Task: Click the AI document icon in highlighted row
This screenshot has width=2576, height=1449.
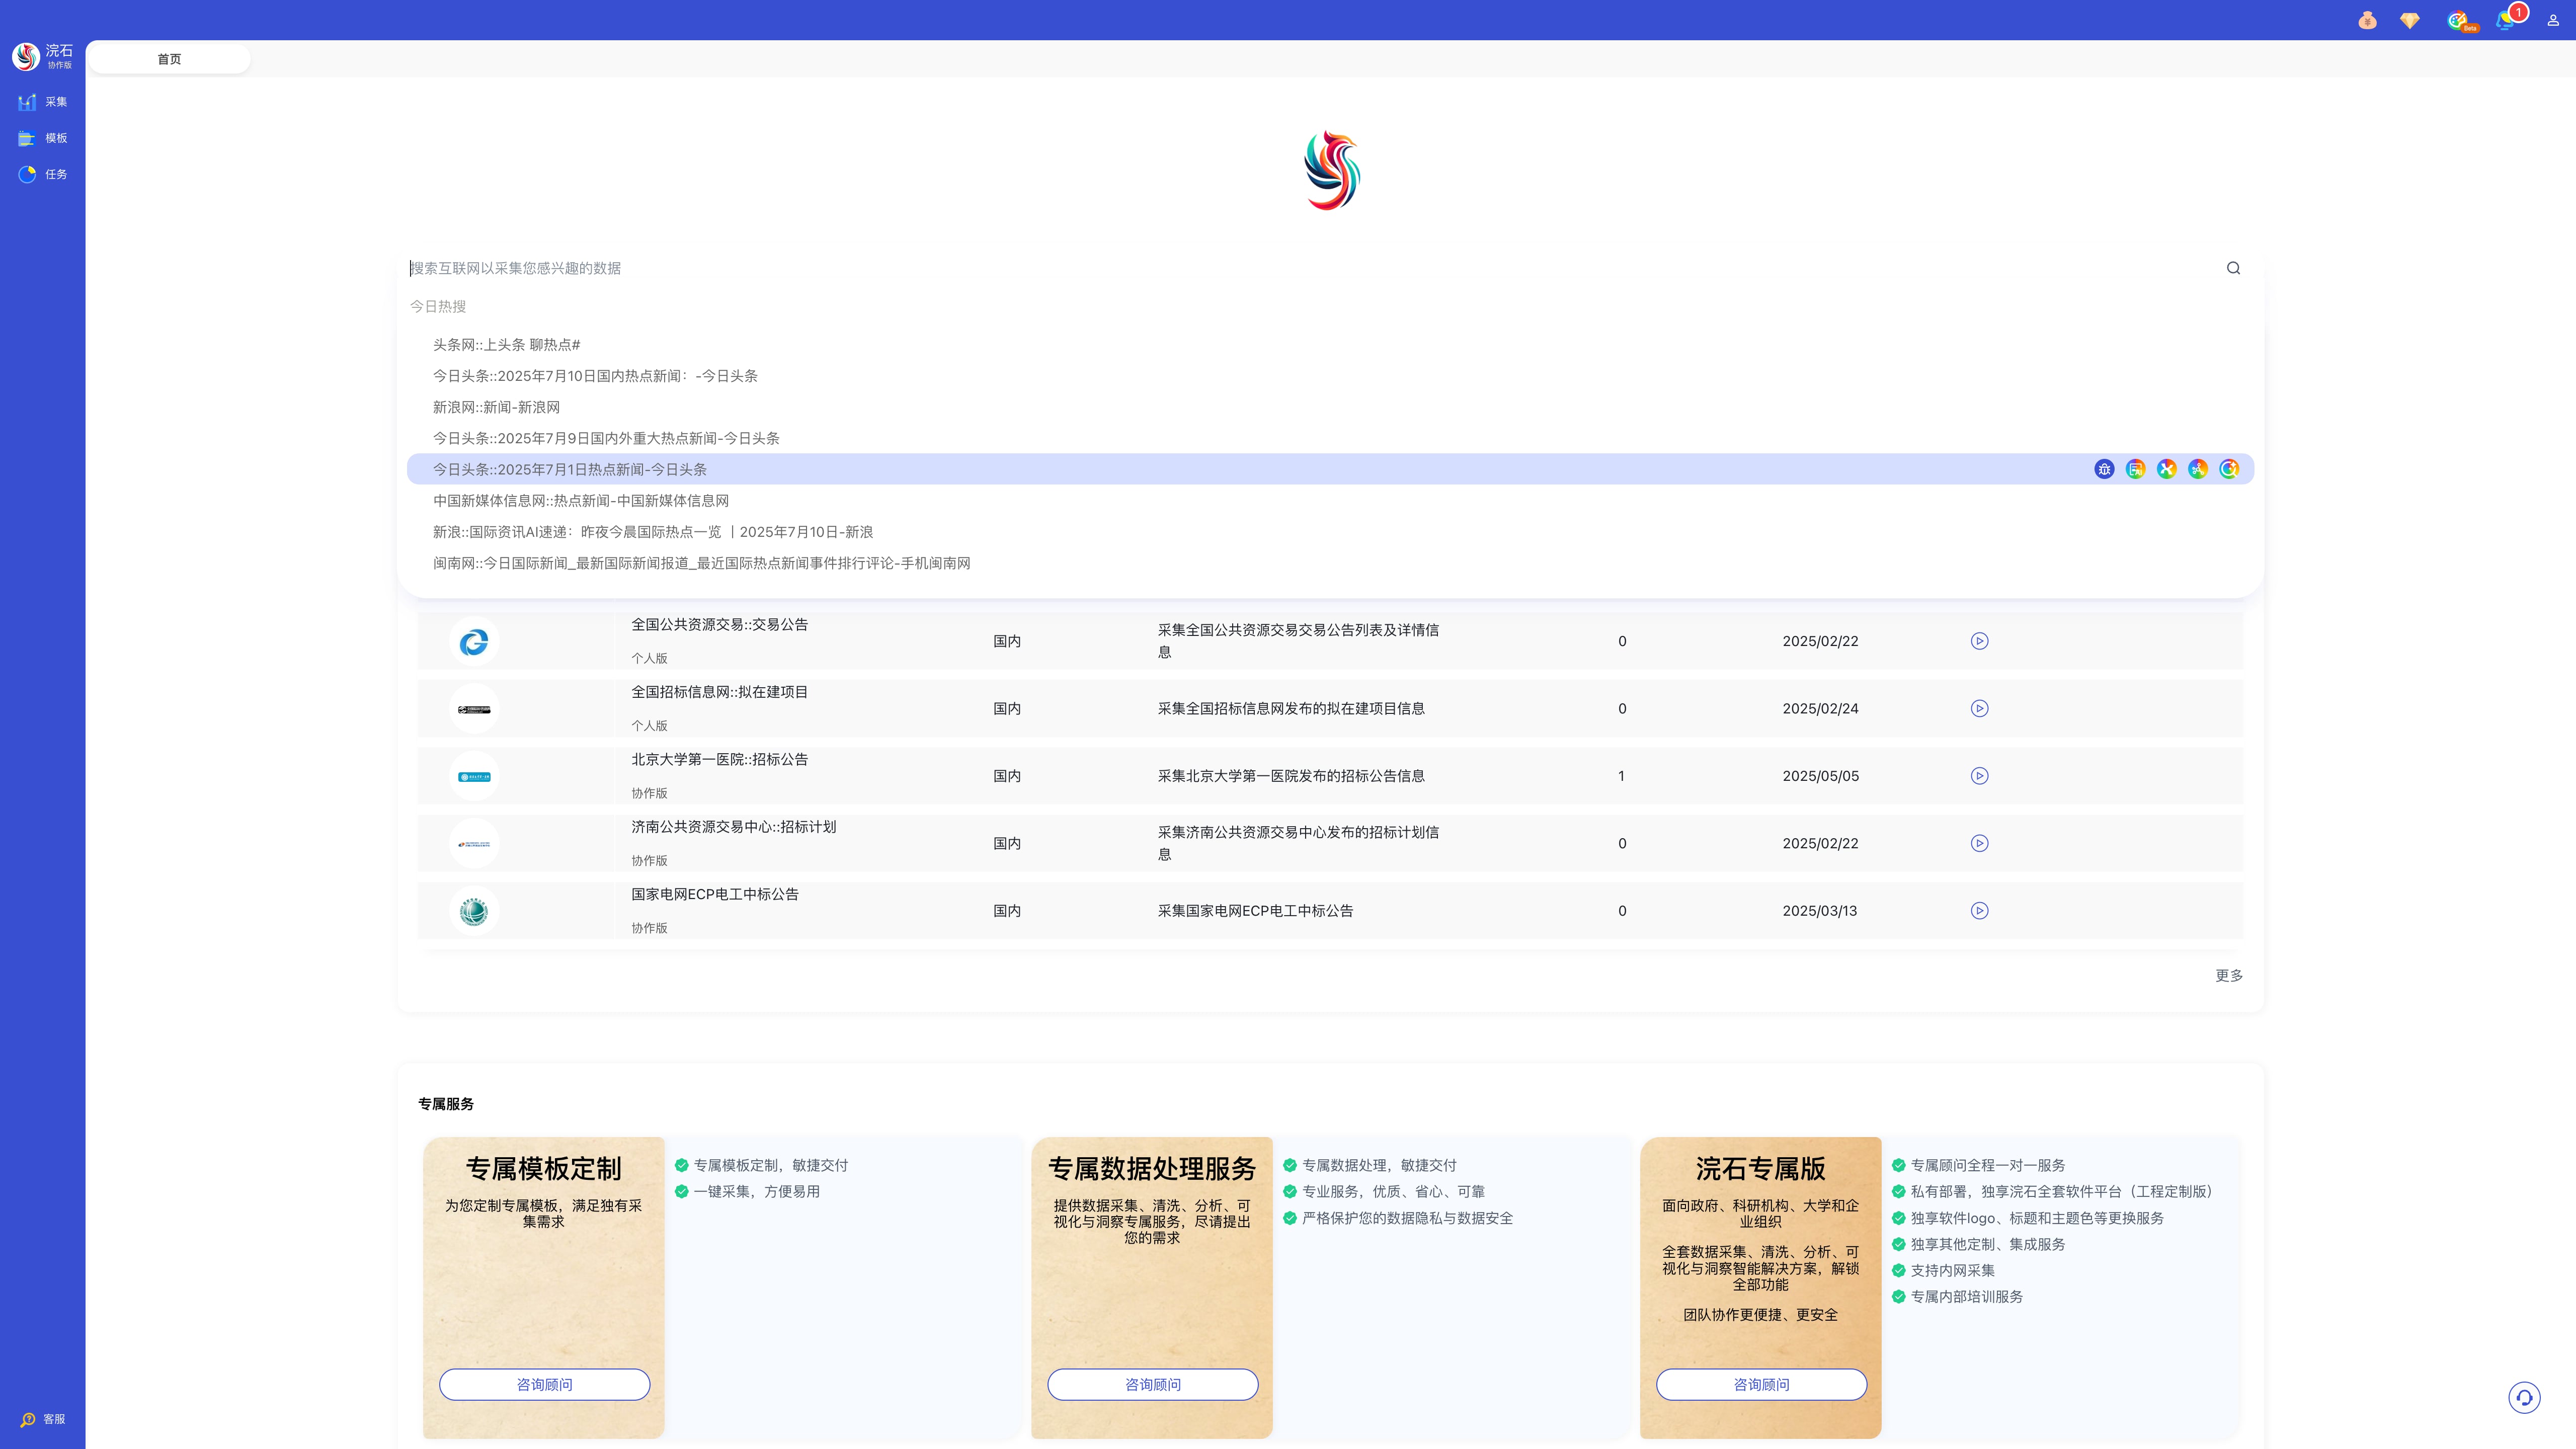Action: [2135, 469]
